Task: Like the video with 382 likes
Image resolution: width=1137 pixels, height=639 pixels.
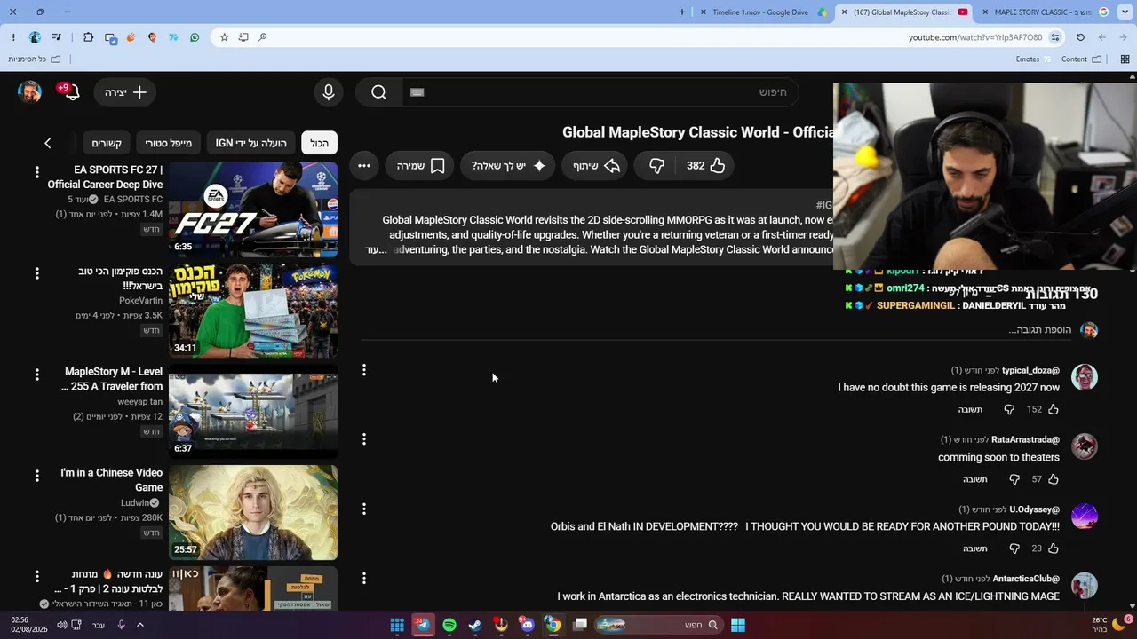Action: coord(706,166)
